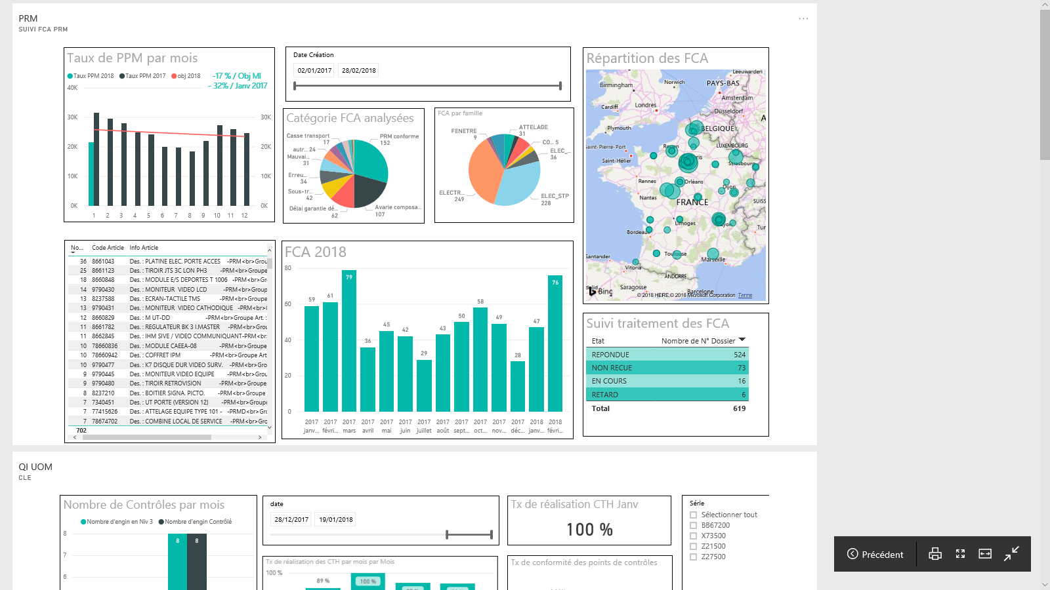Open the Terms link on the map
The width and height of the screenshot is (1050, 590).
click(745, 296)
